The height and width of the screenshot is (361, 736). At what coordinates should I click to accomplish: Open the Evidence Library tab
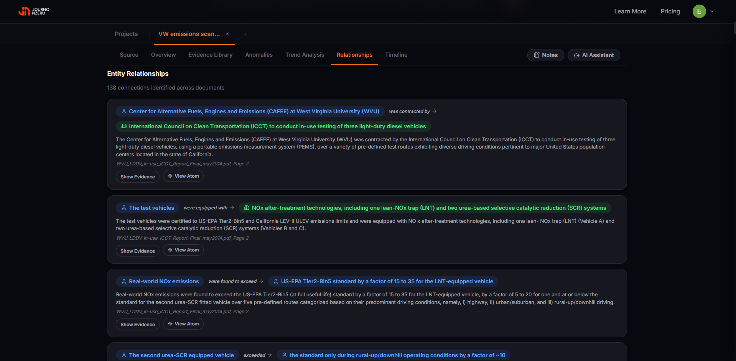click(x=211, y=55)
